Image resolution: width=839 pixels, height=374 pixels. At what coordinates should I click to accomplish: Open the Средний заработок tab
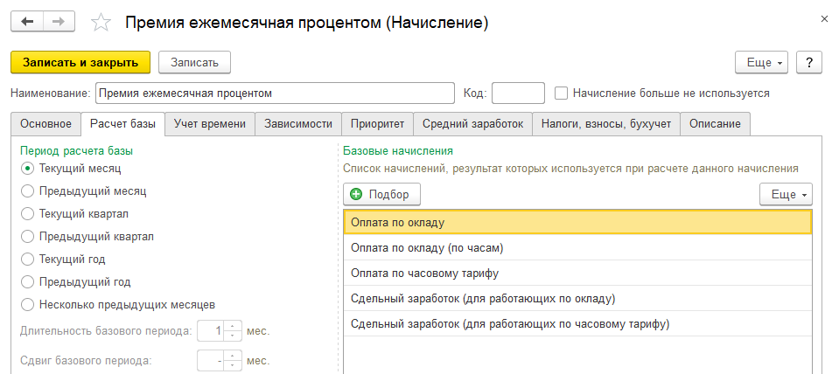pyautogui.click(x=472, y=124)
